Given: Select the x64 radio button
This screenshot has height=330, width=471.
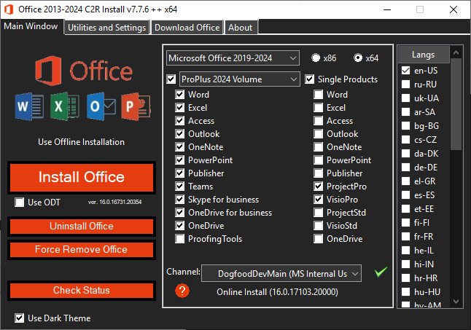Looking at the screenshot, I should coord(358,58).
